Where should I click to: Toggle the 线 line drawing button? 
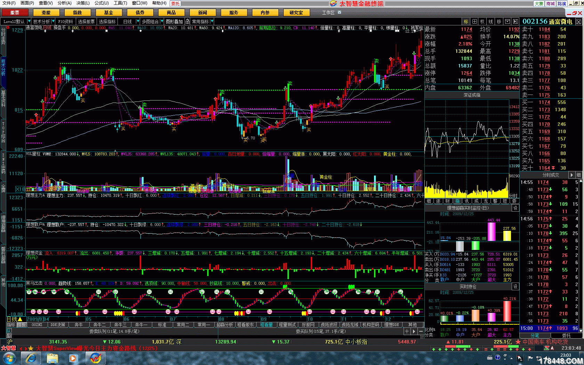coord(490,22)
